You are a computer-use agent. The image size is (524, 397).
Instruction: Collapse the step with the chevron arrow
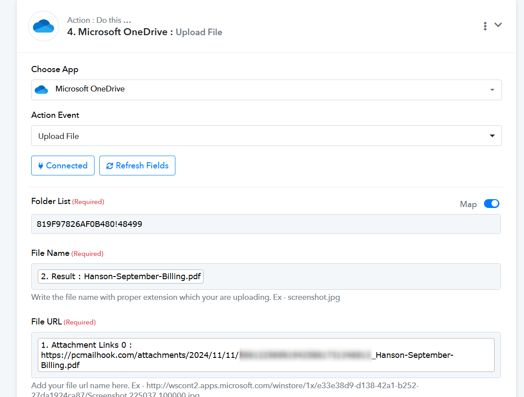(498, 25)
